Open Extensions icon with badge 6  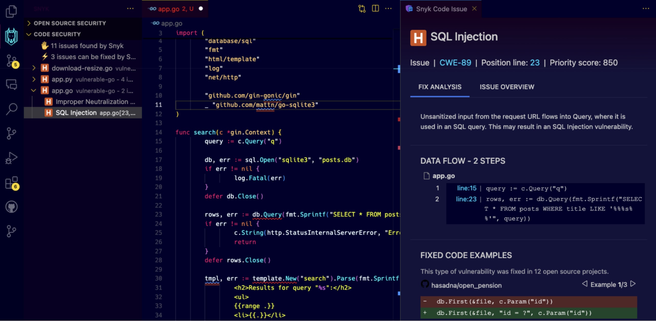click(x=12, y=183)
